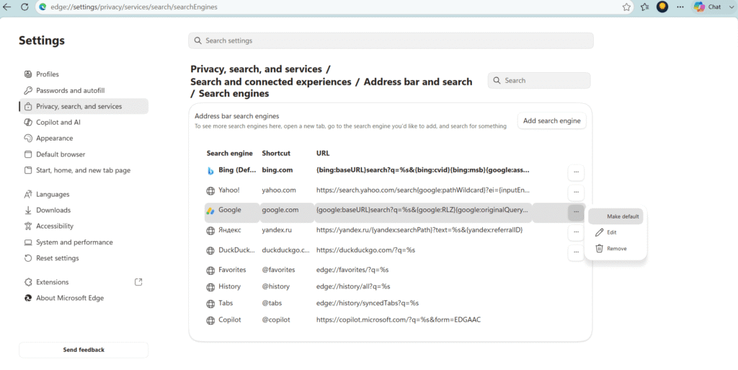Open more actions for Yahoo! row

tap(576, 192)
